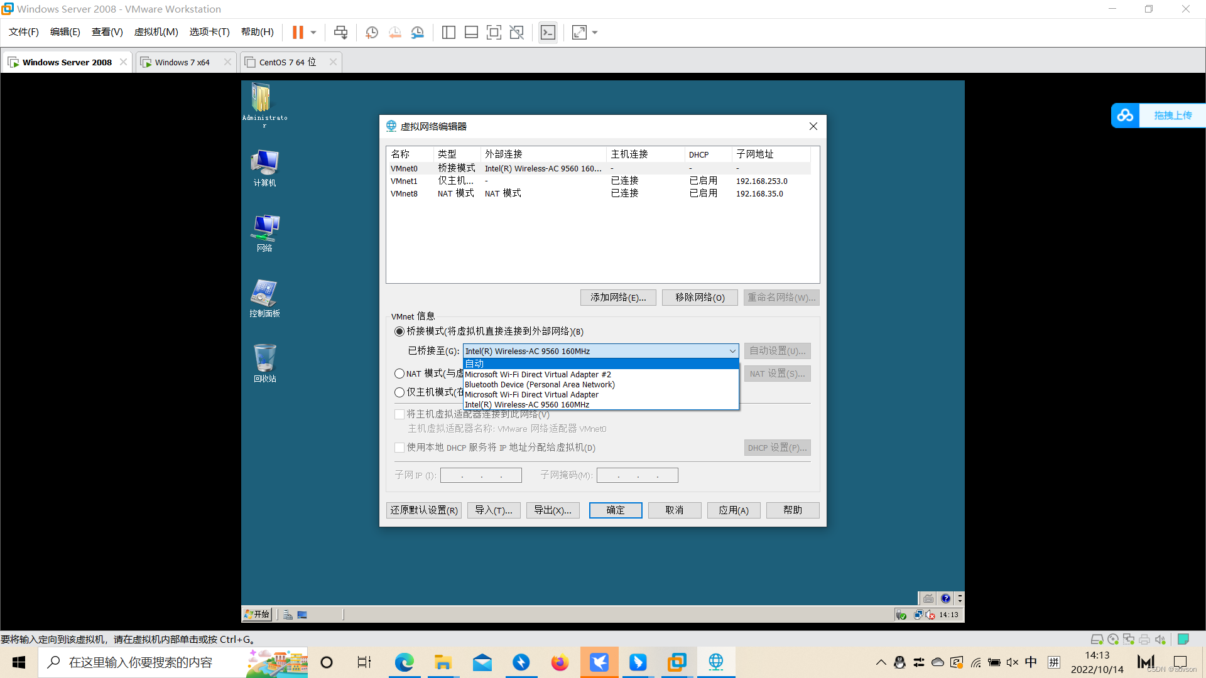1206x678 pixels.
Task: Click the 添加网络(E) button
Action: pyautogui.click(x=617, y=297)
